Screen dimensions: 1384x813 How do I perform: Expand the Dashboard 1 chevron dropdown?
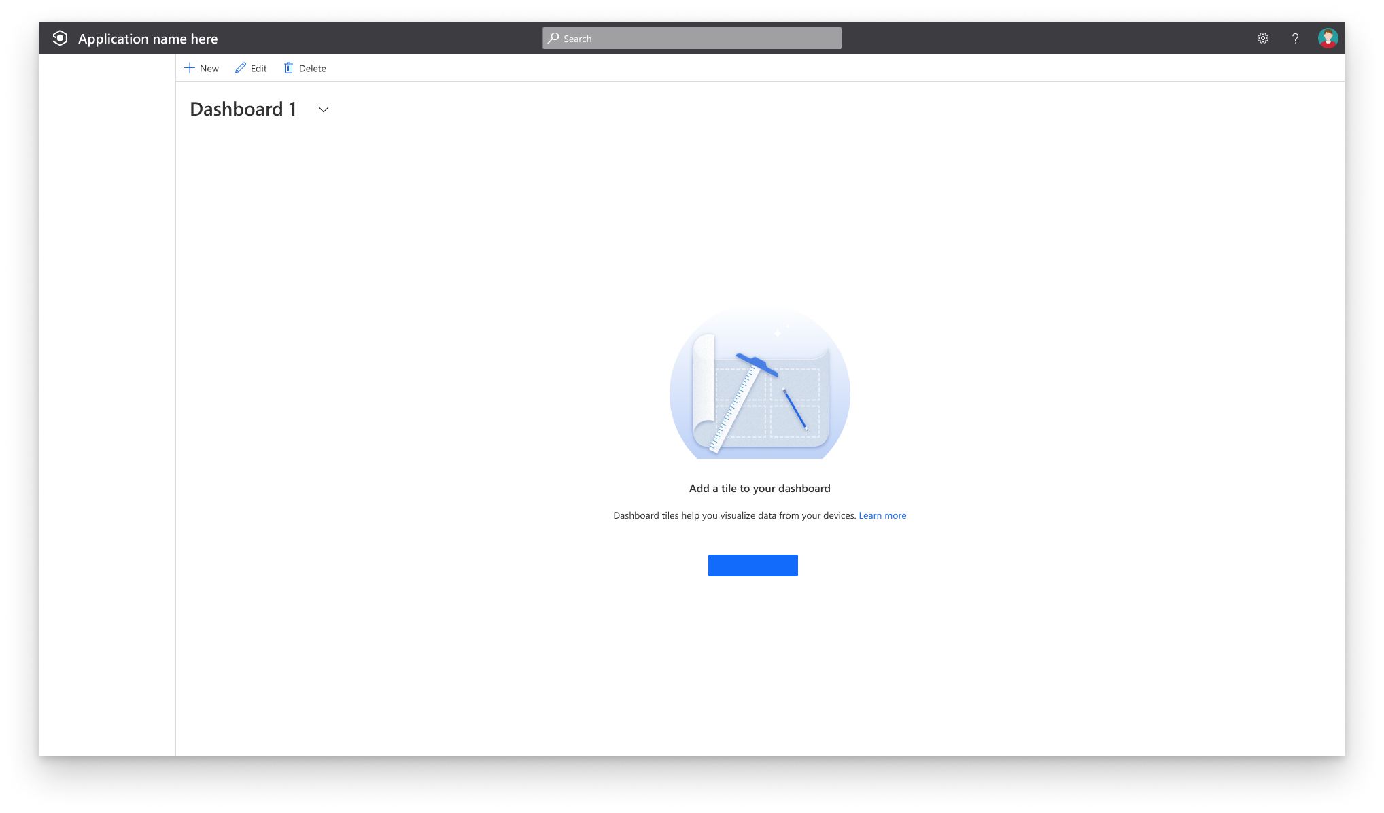324,109
